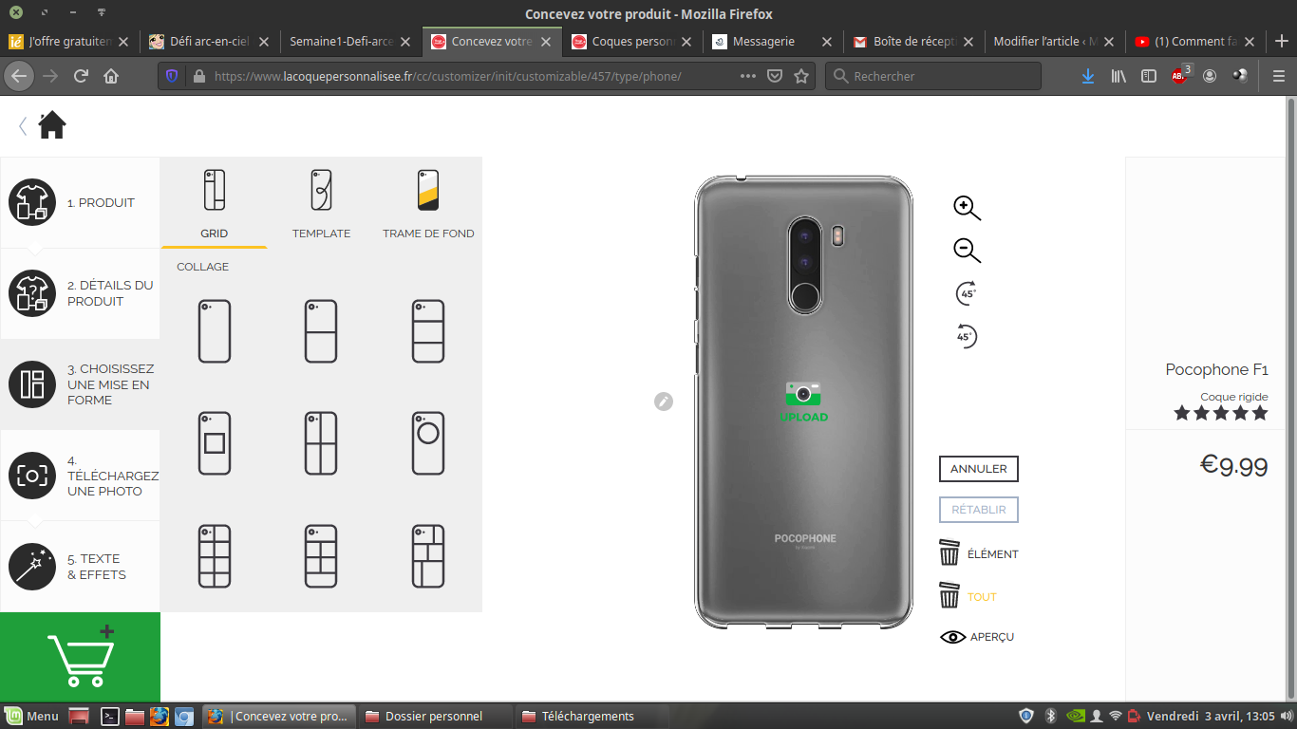Open step 1 Produit
1297x729 pixels.
coord(80,202)
